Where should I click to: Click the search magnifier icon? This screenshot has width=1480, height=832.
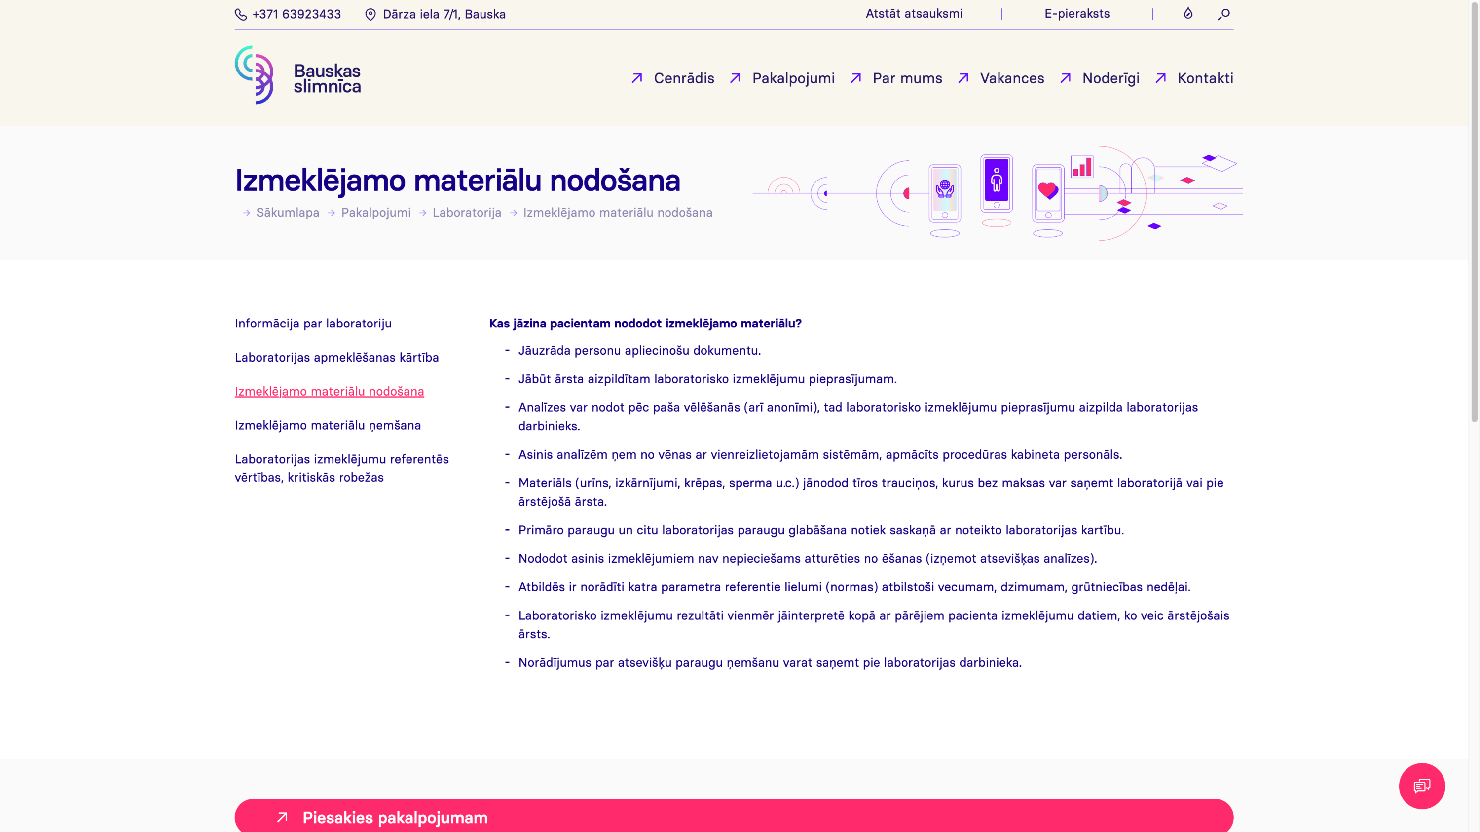tap(1224, 14)
